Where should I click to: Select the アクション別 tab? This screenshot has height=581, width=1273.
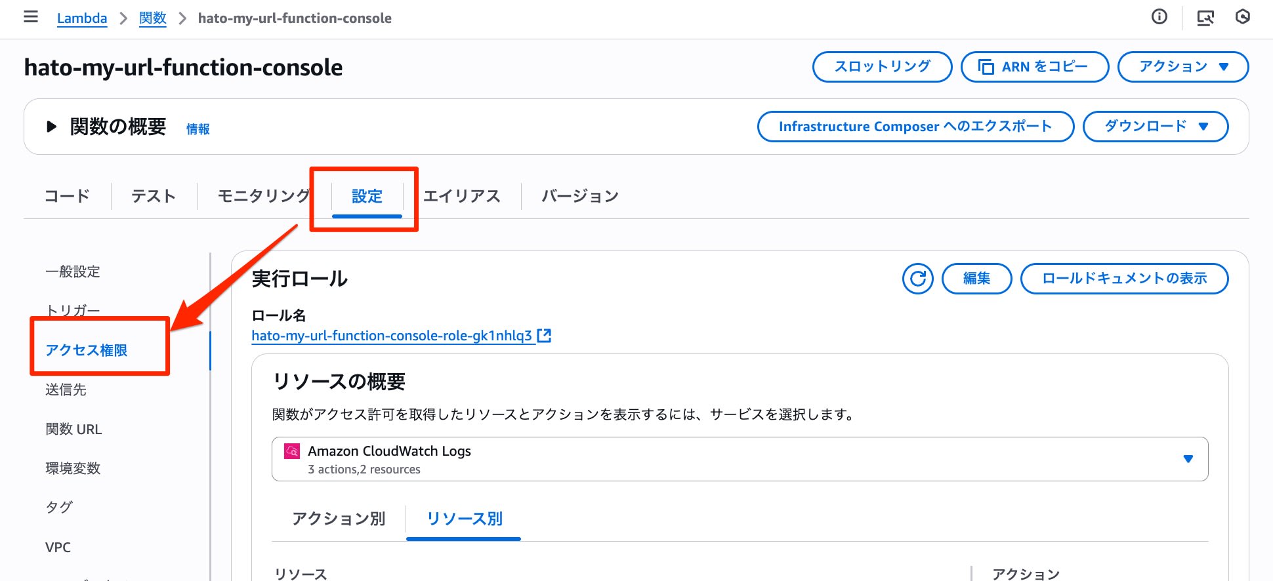(x=339, y=519)
